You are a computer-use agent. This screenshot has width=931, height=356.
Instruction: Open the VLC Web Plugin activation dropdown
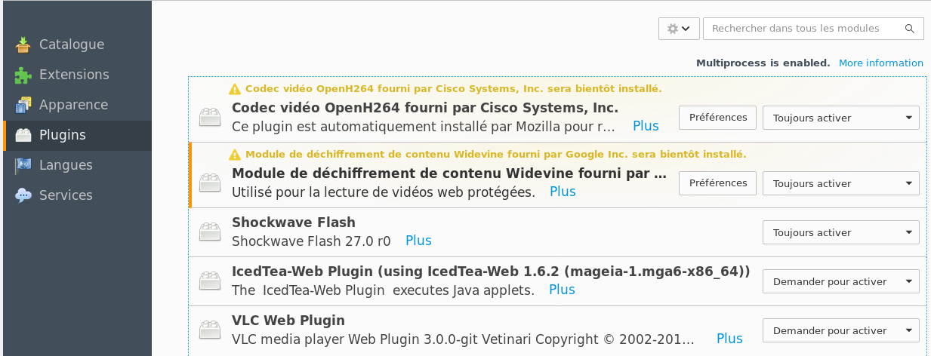tap(841, 330)
